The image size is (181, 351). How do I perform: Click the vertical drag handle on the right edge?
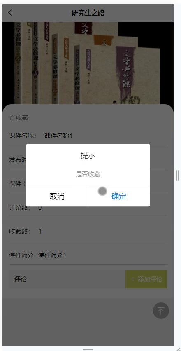tap(177, 175)
